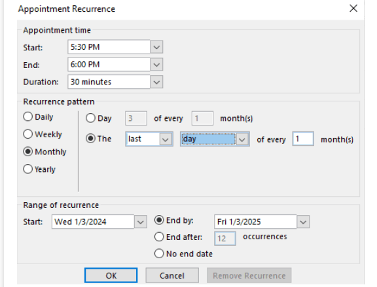The height and width of the screenshot is (287, 377).
Task: Open the 'day' type dropdown arrow
Action: [242, 139]
